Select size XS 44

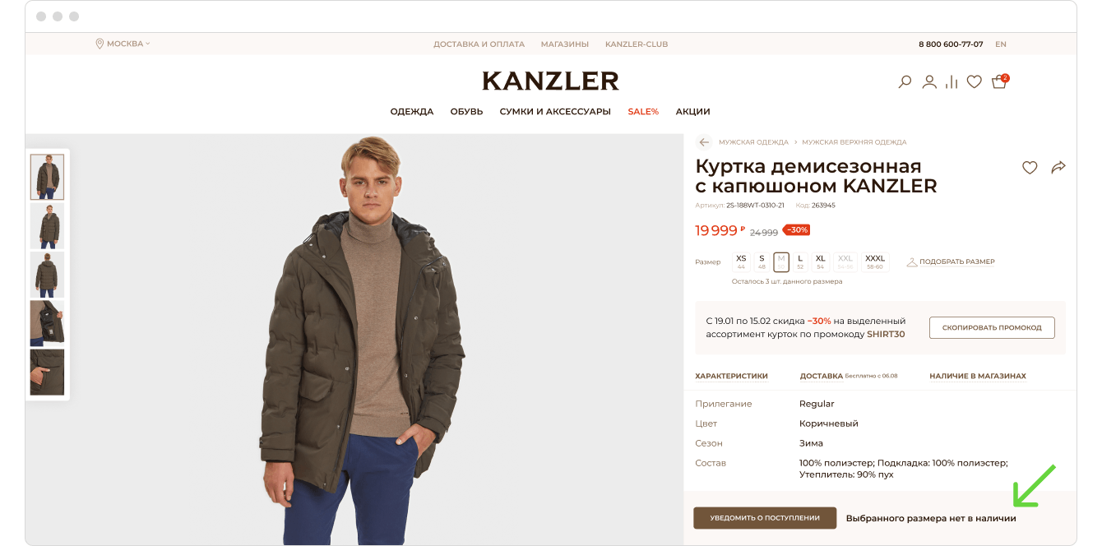pos(741,262)
